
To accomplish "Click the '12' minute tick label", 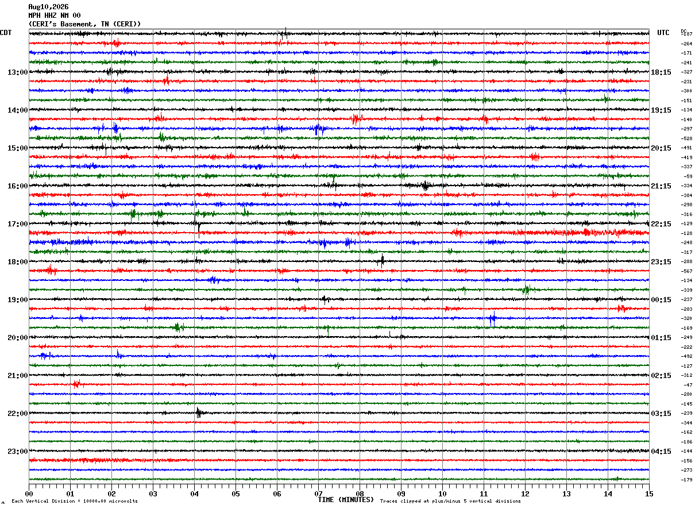I will [525, 493].
